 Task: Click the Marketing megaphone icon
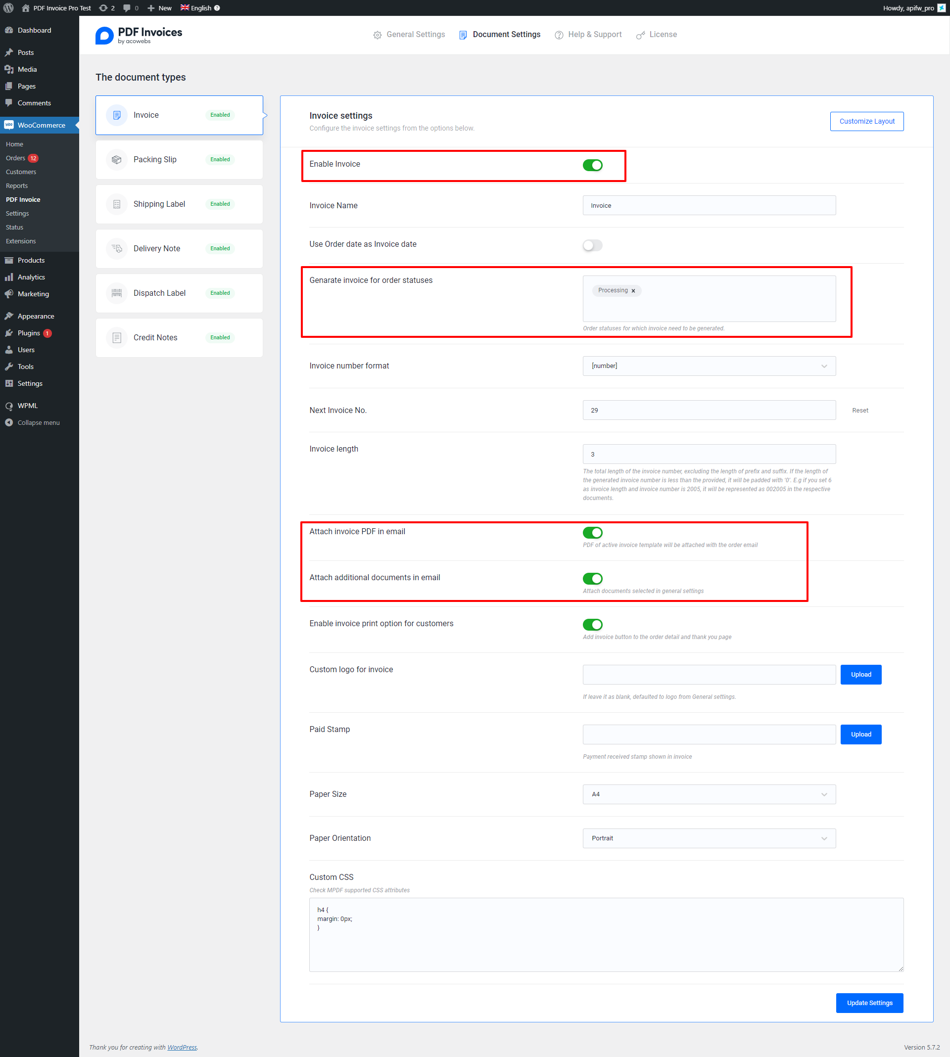9,294
